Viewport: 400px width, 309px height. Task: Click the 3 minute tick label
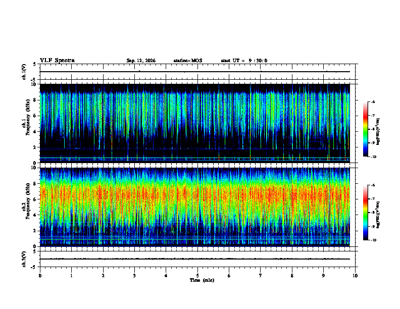[x=134, y=276]
